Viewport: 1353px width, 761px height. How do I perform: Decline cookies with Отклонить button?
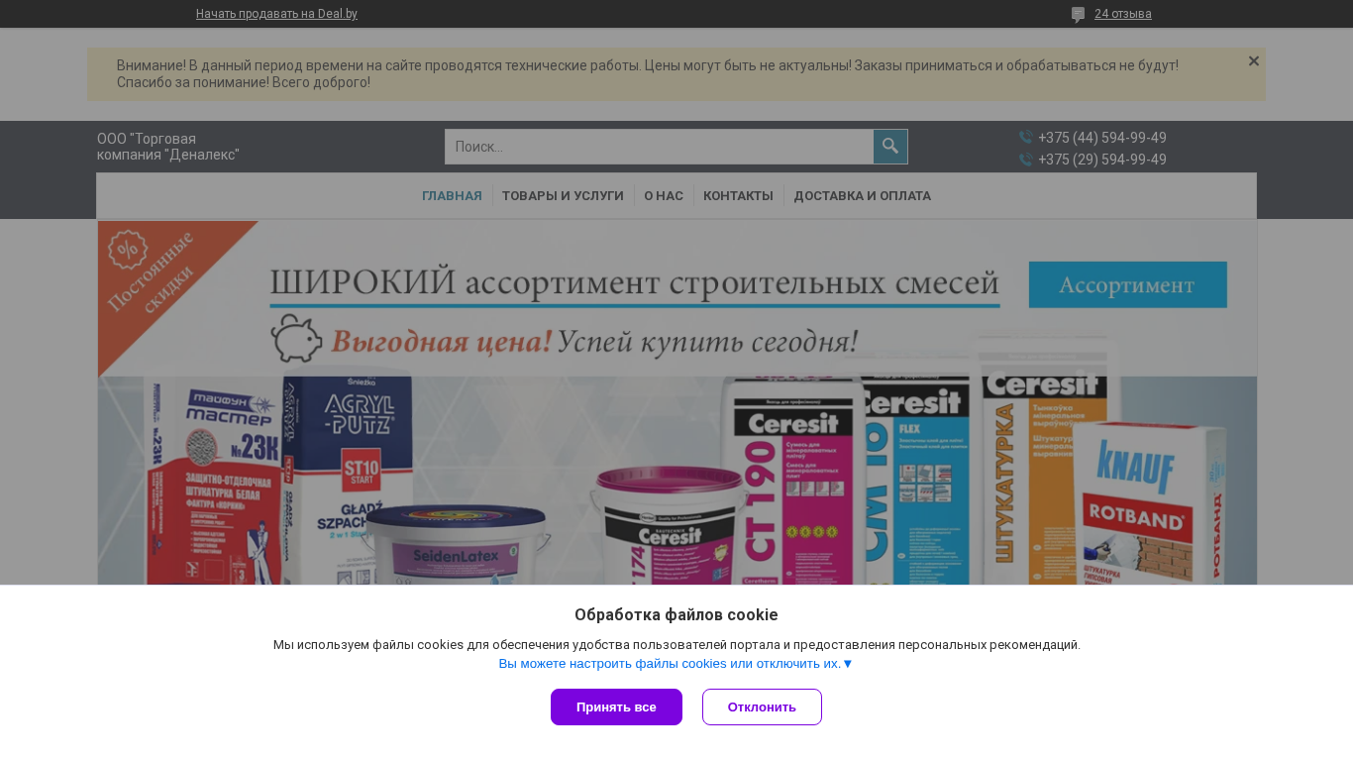762,707
